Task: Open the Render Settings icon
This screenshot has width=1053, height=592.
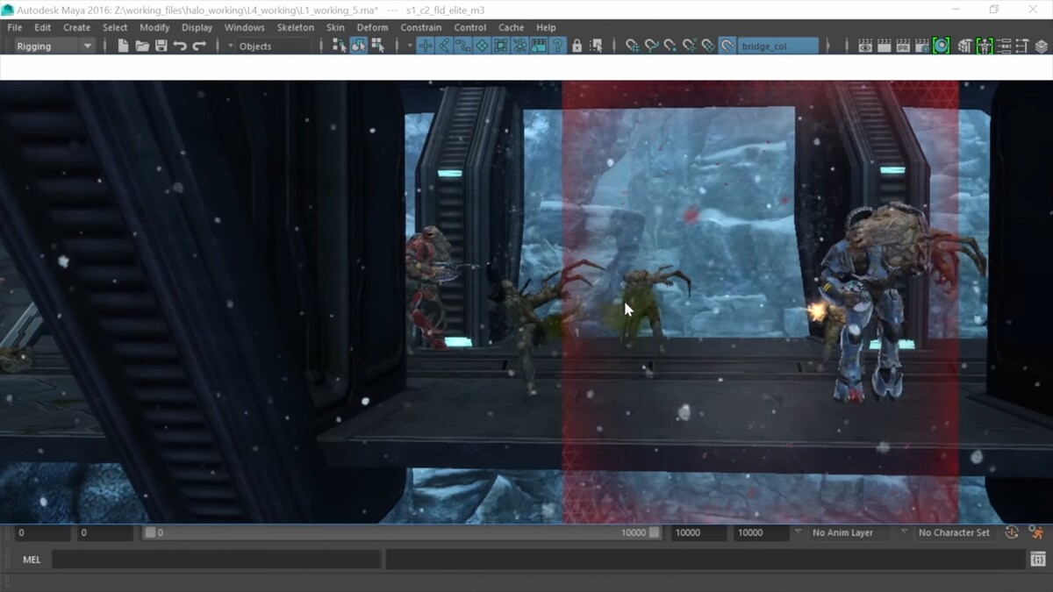Action: (x=920, y=45)
